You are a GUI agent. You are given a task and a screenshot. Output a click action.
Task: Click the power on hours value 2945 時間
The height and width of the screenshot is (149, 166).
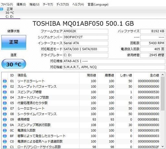153,55
